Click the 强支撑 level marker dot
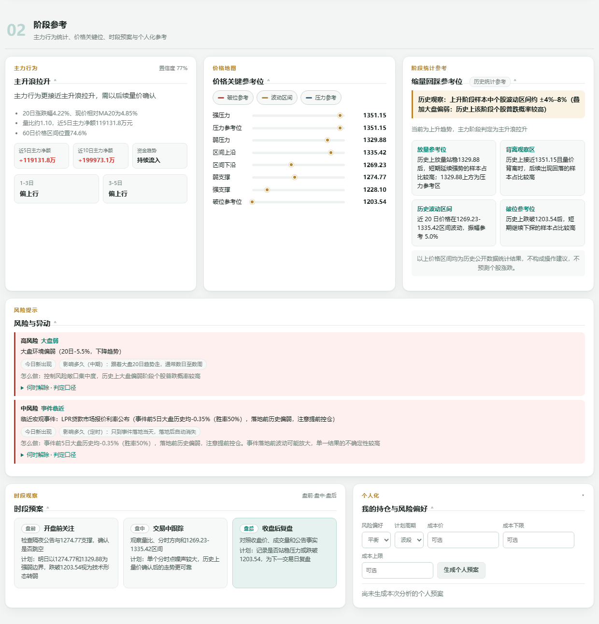 267,190
